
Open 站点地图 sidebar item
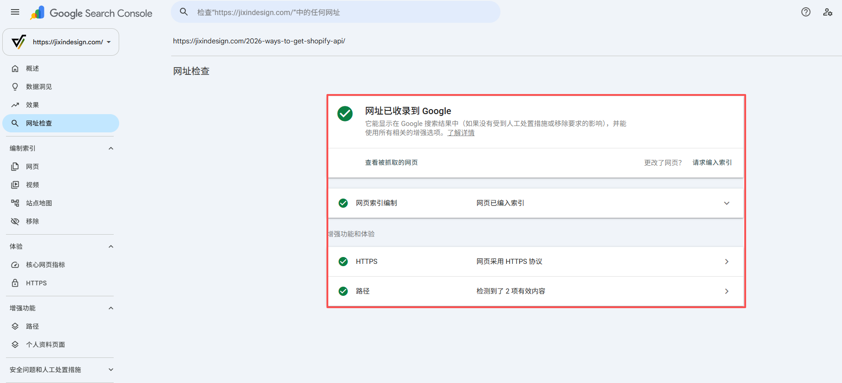point(61,203)
